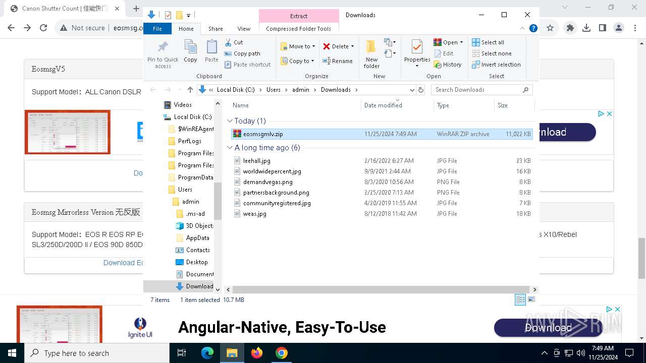Click Local Disk (C:) breadcrumb
This screenshot has width=646, height=363.
236,90
